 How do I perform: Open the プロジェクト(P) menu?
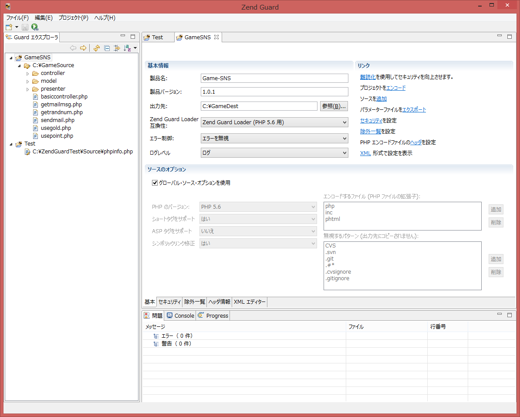pyautogui.click(x=73, y=18)
